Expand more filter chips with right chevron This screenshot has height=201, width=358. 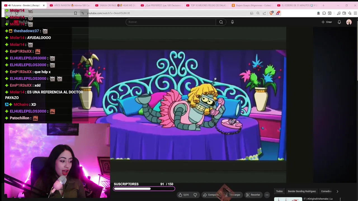[x=337, y=191]
